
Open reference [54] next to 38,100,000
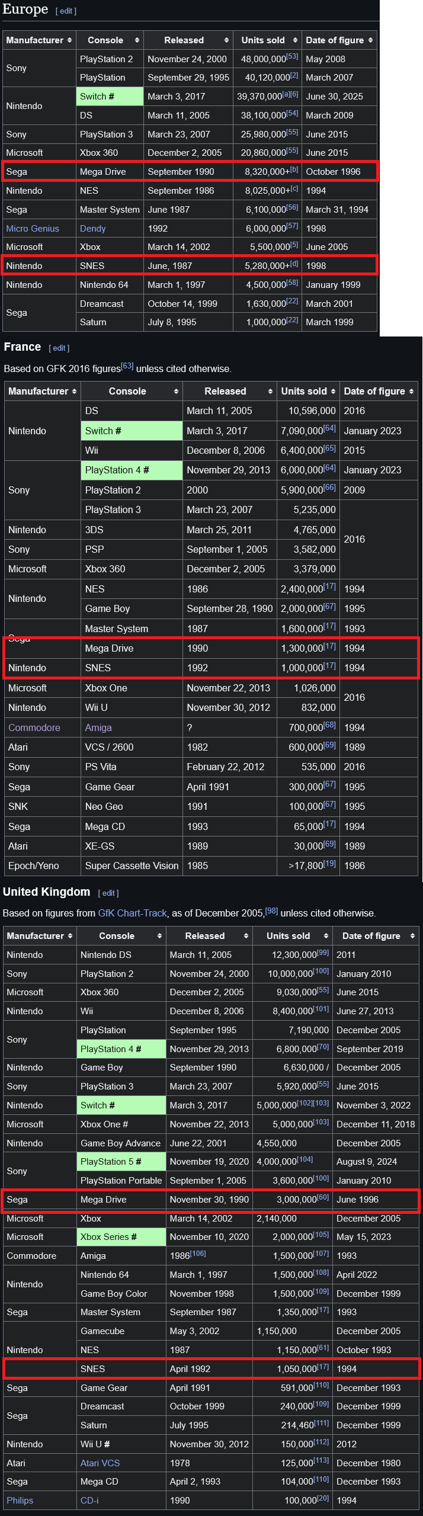pyautogui.click(x=292, y=113)
